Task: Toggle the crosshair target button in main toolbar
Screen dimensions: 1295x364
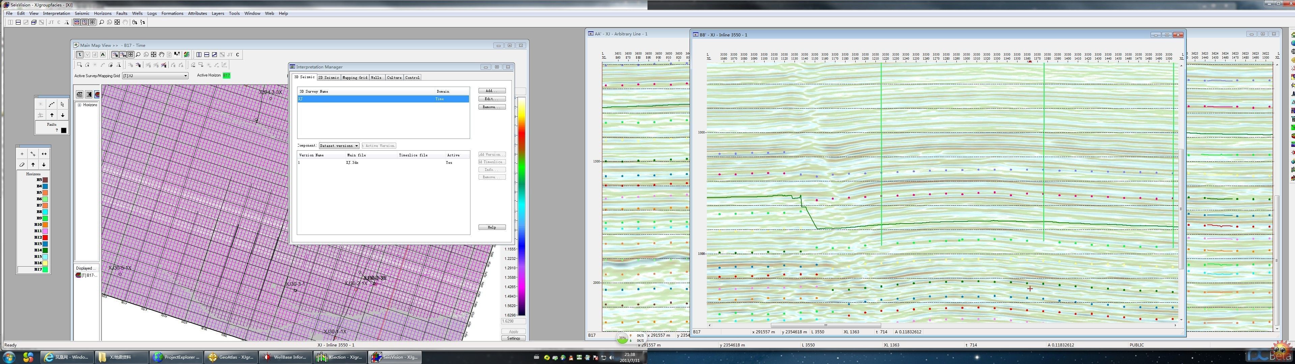Action: point(92,22)
